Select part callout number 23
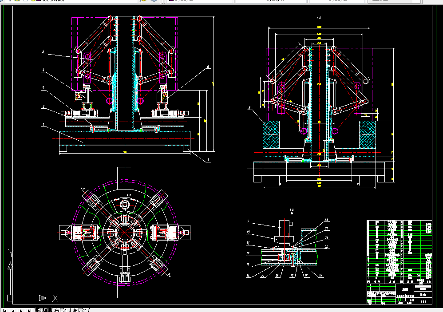Image resolution: width=443 pixels, height=312 pixels. pos(326,219)
